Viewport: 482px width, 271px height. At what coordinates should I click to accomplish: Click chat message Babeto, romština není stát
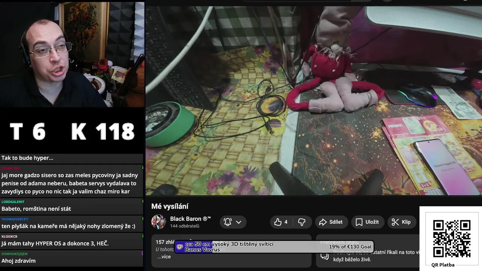pyautogui.click(x=36, y=209)
